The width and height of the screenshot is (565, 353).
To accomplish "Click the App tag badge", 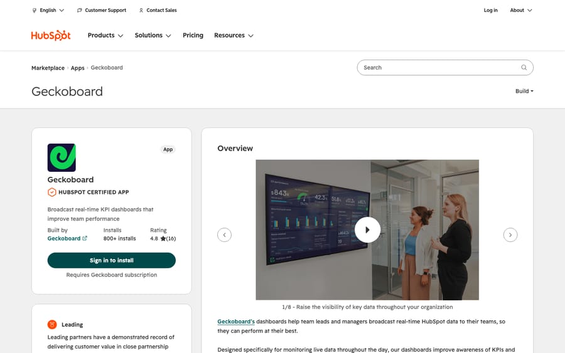I will pyautogui.click(x=168, y=149).
